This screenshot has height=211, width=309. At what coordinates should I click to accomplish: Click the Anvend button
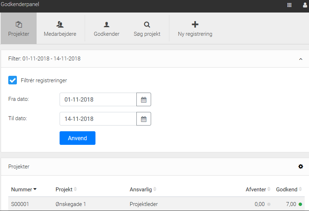[x=78, y=138]
